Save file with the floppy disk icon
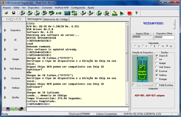181x117 pixels. click(x=14, y=13)
